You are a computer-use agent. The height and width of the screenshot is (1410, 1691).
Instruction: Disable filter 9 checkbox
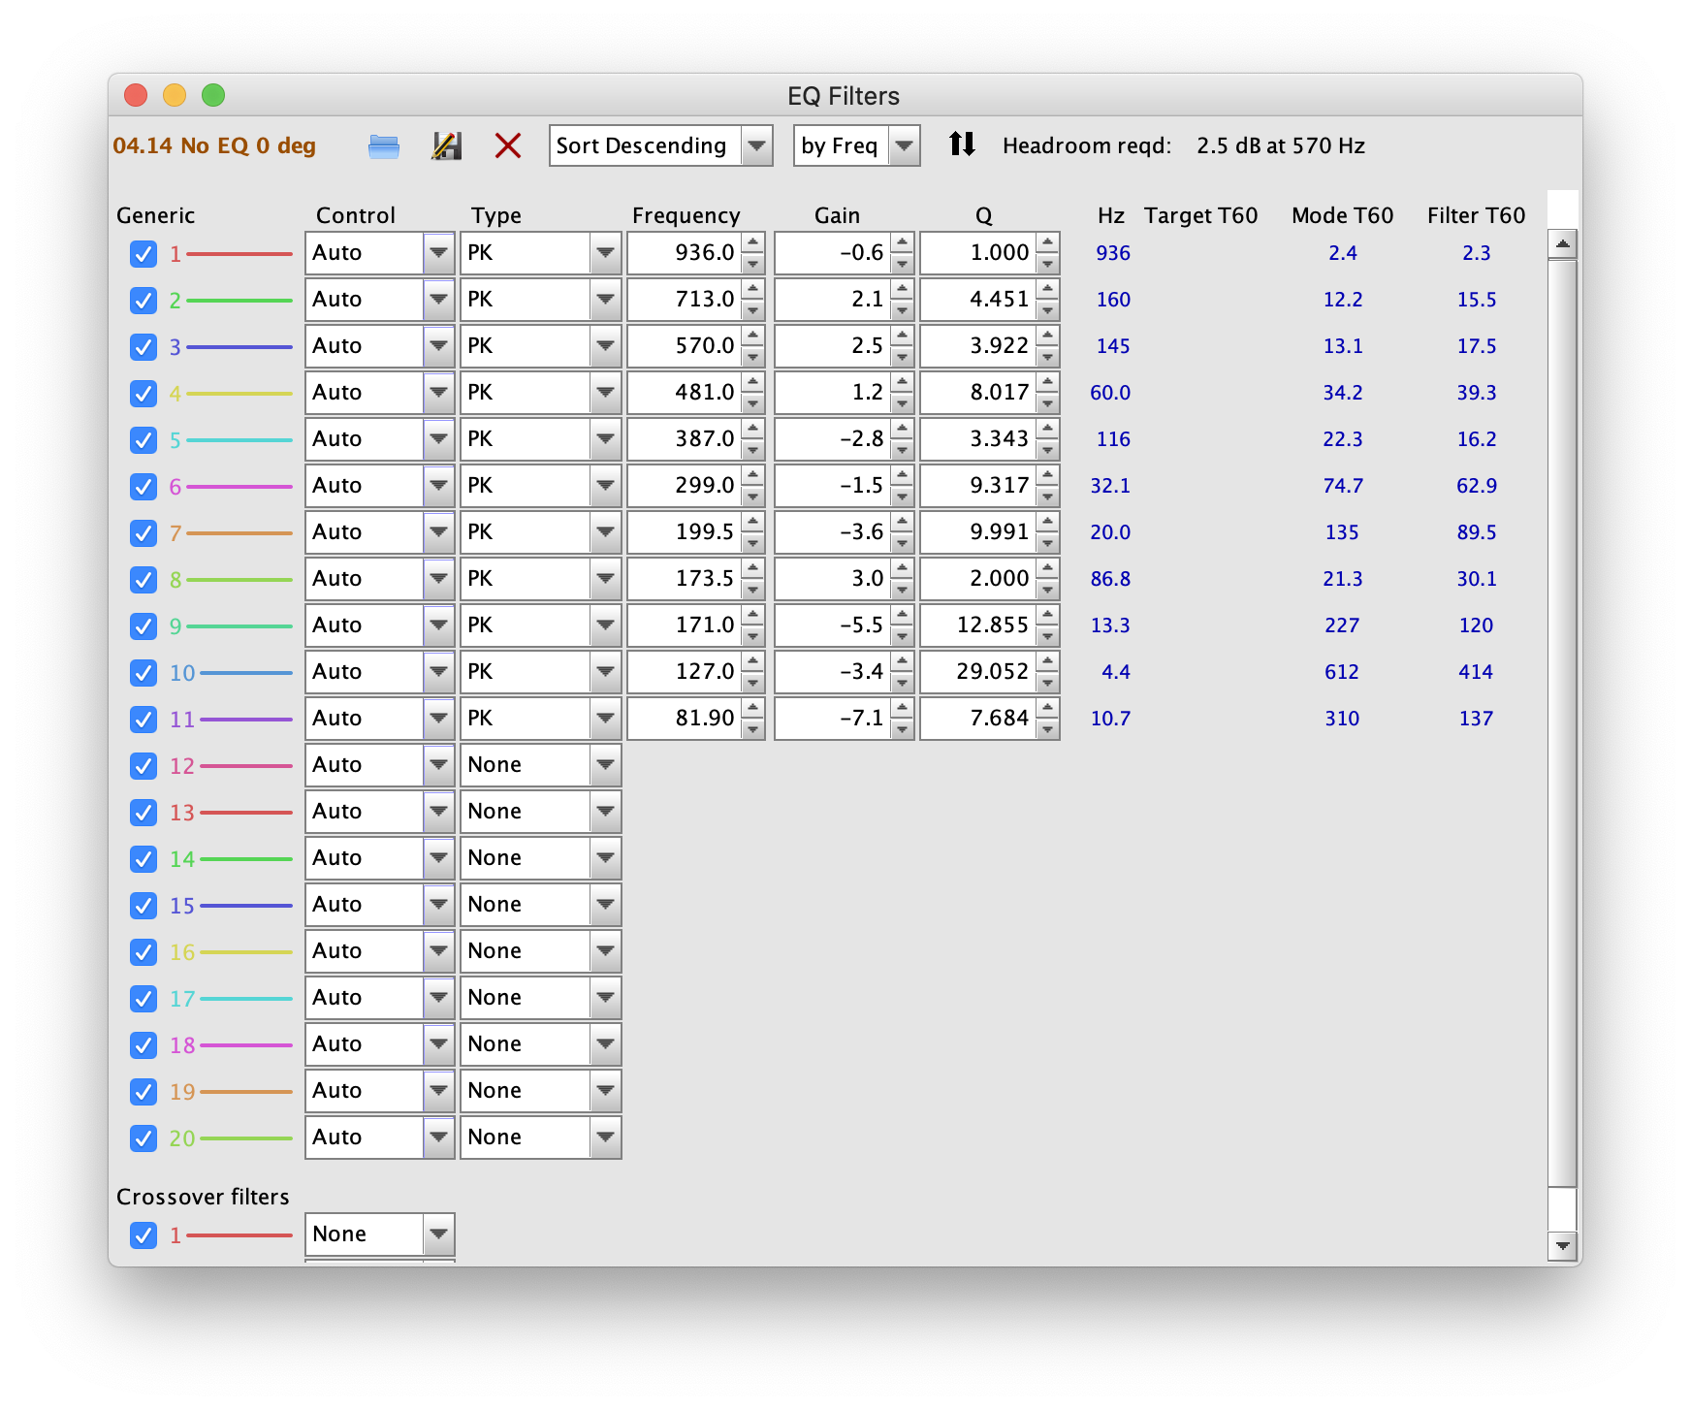click(x=144, y=626)
